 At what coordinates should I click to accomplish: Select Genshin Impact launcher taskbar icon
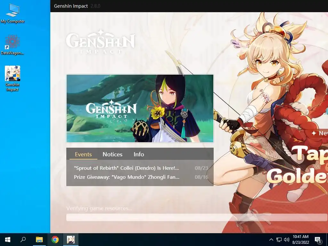71,240
